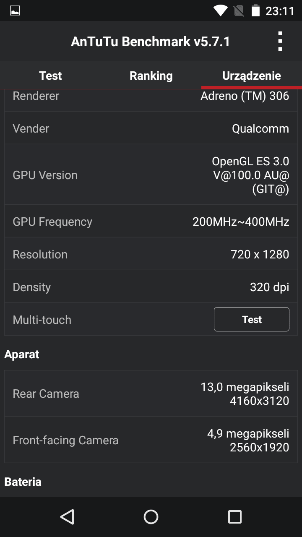Viewport: 302px width, 537px height.
Task: Tap the AnTuTu Benchmark v5.7.1 title
Action: 151,42
